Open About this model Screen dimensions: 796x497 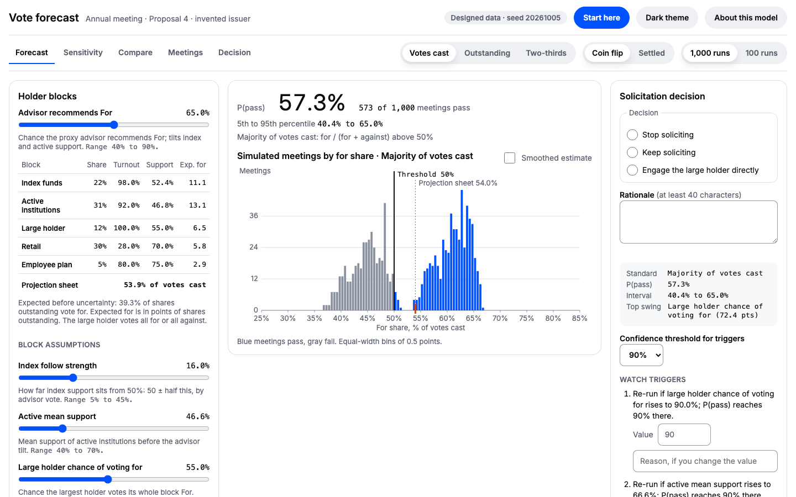pos(746,18)
